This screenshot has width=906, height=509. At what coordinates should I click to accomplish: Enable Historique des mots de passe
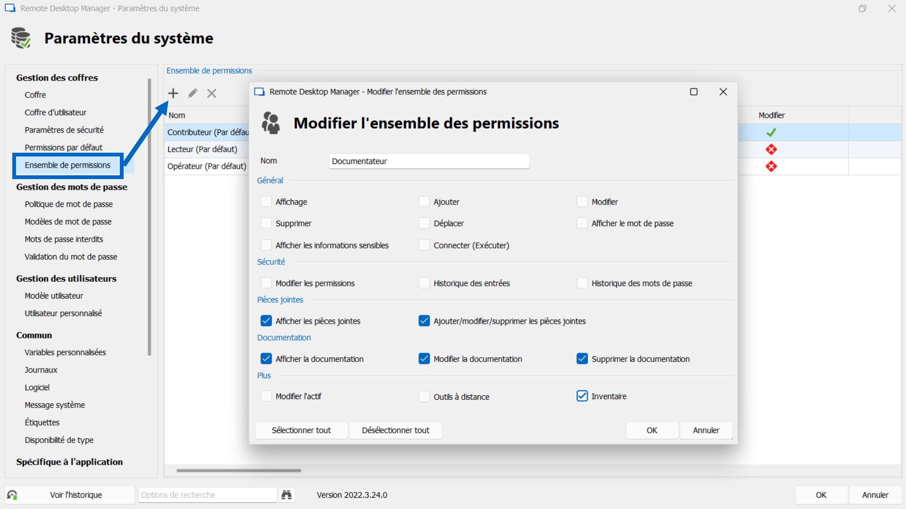[581, 283]
